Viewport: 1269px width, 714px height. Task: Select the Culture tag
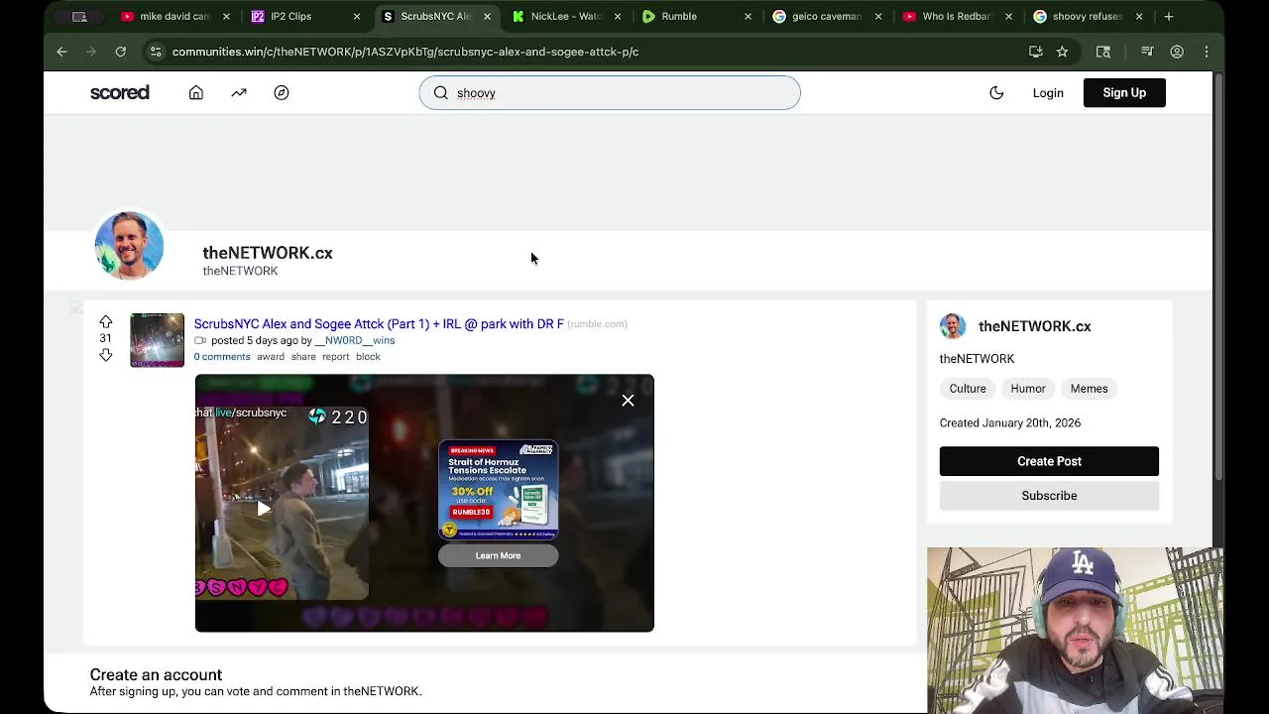click(x=968, y=389)
